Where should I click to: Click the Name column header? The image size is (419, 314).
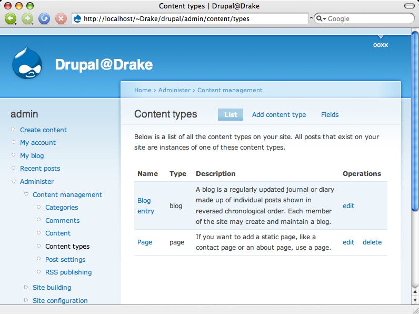pyautogui.click(x=147, y=173)
